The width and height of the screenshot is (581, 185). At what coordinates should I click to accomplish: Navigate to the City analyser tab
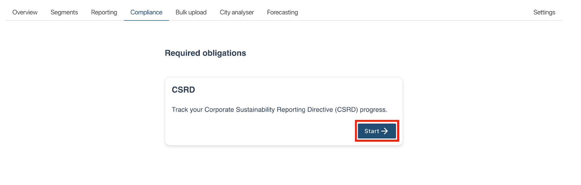(x=237, y=12)
